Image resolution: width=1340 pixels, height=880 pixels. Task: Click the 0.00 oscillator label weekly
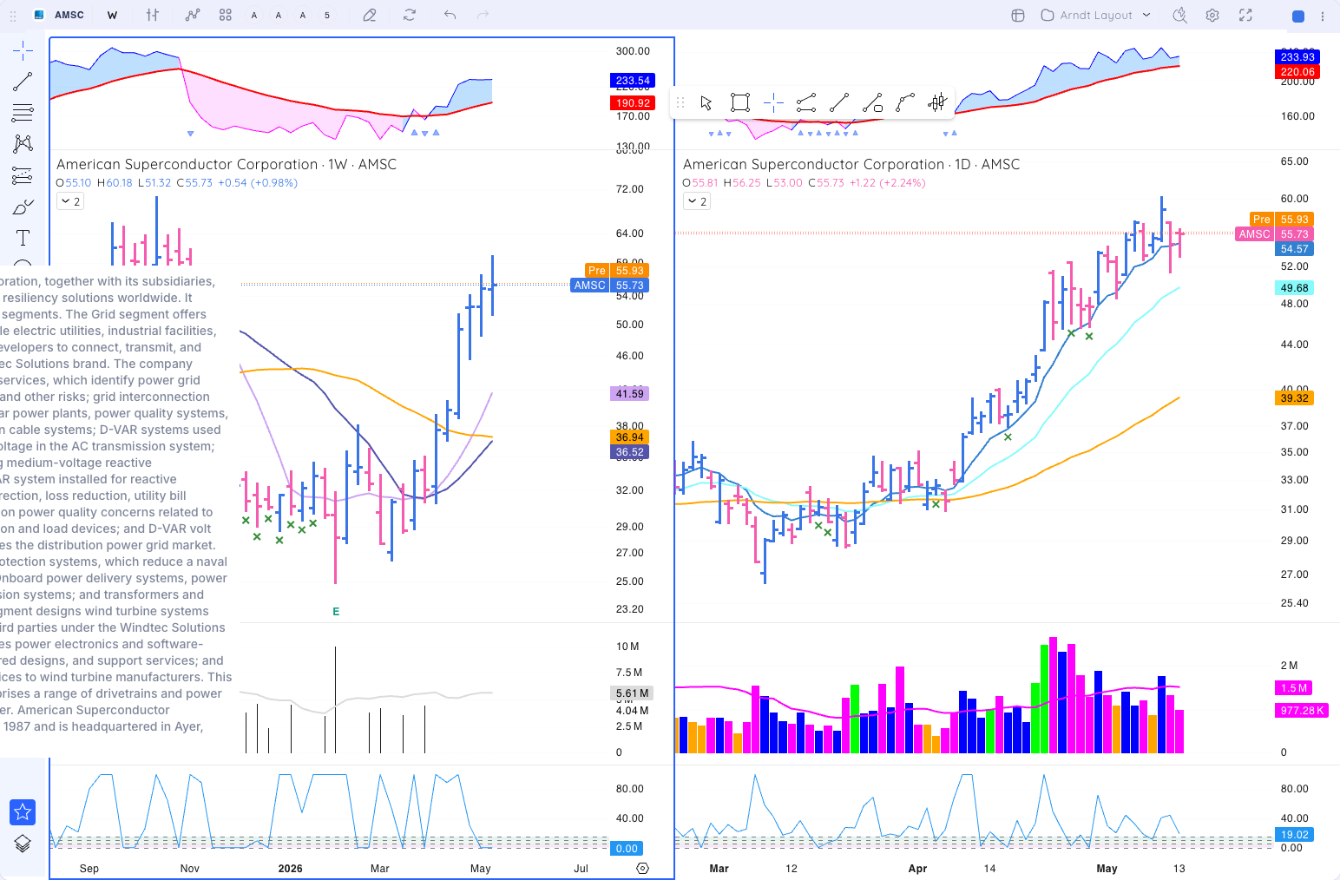pyautogui.click(x=626, y=849)
